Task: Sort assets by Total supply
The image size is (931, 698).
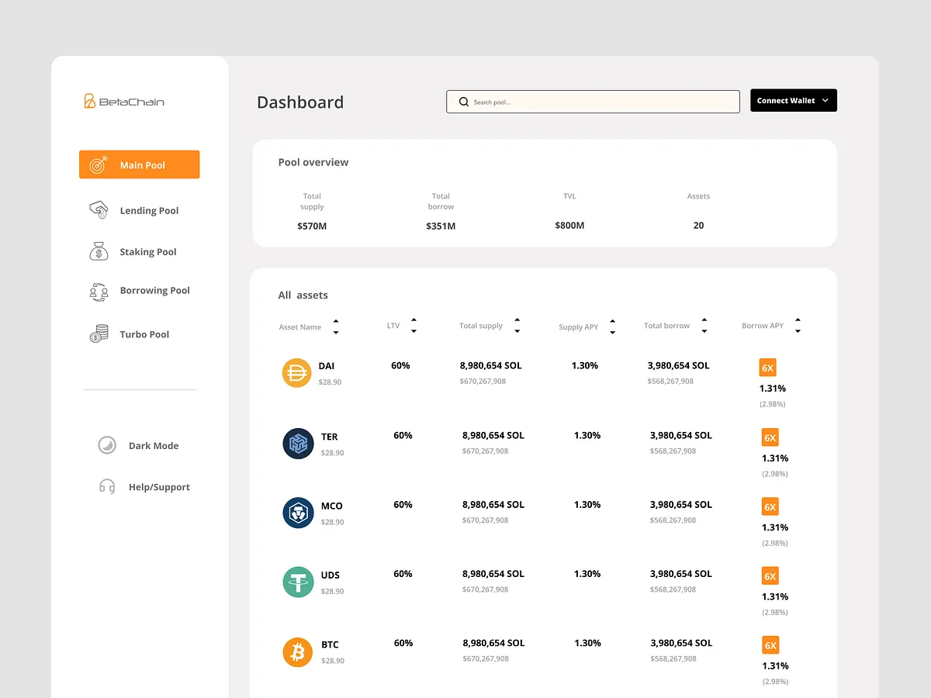Action: (517, 326)
